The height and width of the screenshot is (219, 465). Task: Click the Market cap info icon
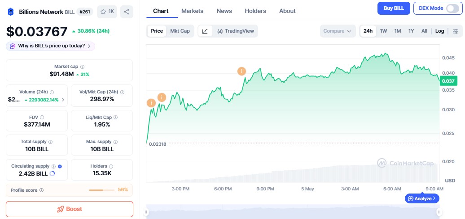[83, 67]
